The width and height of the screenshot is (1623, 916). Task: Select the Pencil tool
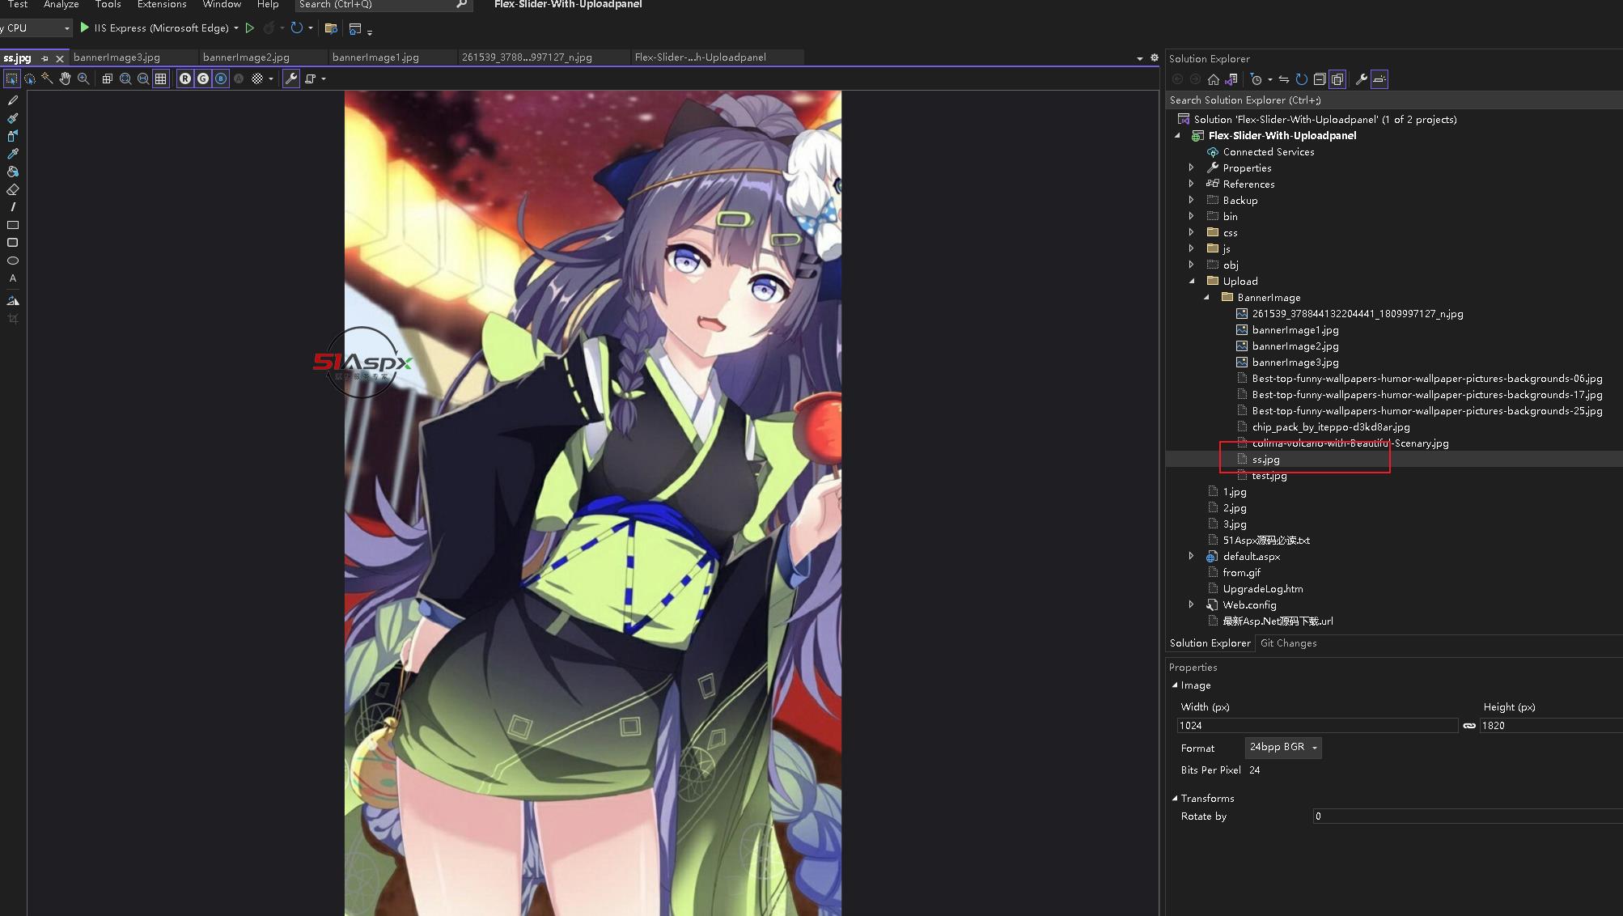(x=13, y=100)
